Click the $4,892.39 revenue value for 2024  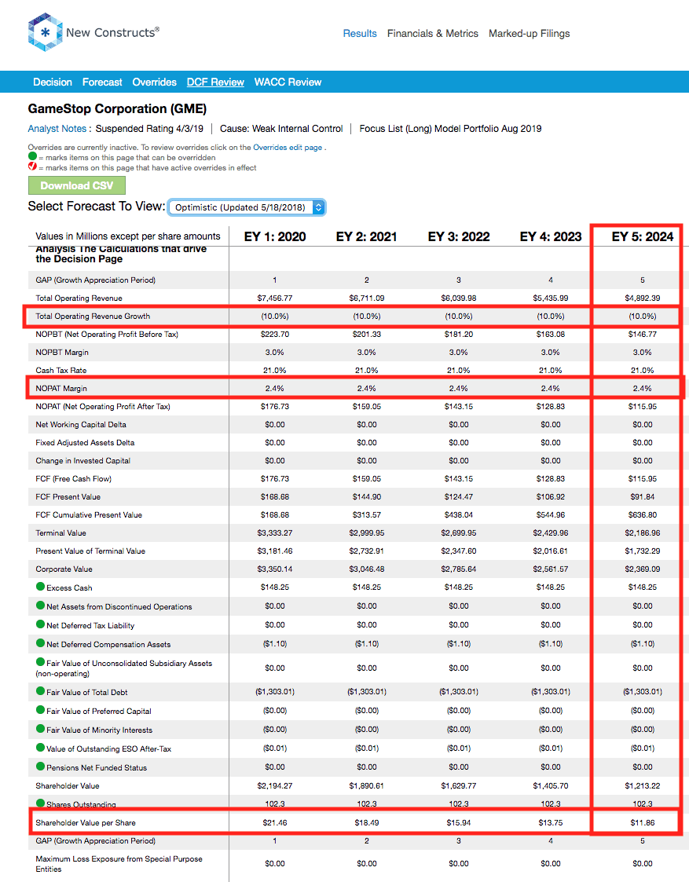tap(643, 298)
